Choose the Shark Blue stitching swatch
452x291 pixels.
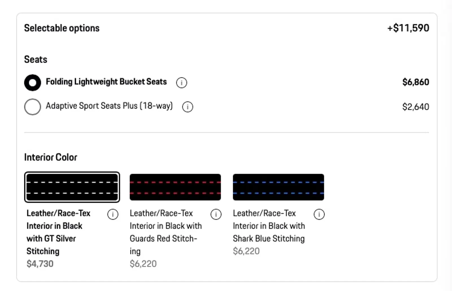click(x=278, y=187)
